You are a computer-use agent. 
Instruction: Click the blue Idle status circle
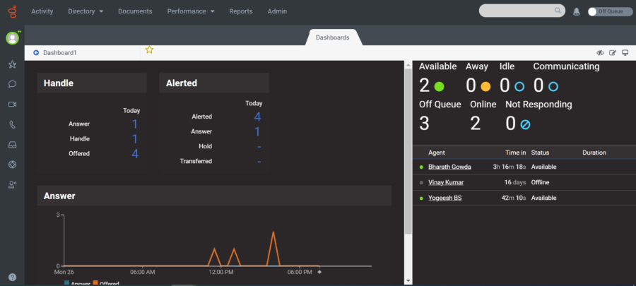pyautogui.click(x=519, y=86)
